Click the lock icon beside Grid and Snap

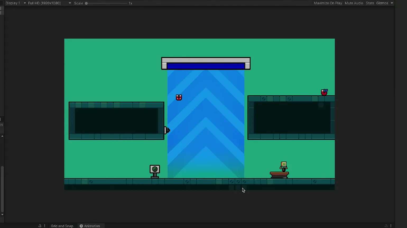(40, 226)
